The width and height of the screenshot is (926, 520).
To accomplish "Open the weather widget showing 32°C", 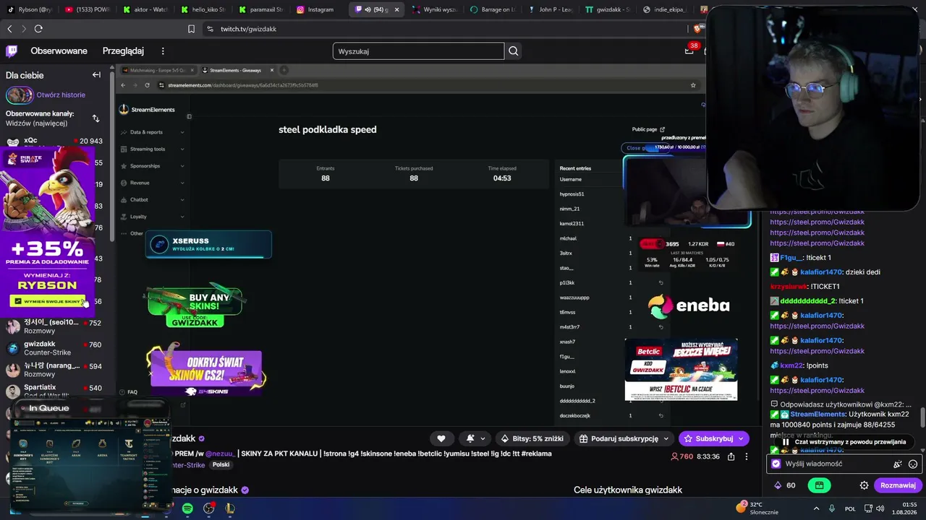I will 757,508.
